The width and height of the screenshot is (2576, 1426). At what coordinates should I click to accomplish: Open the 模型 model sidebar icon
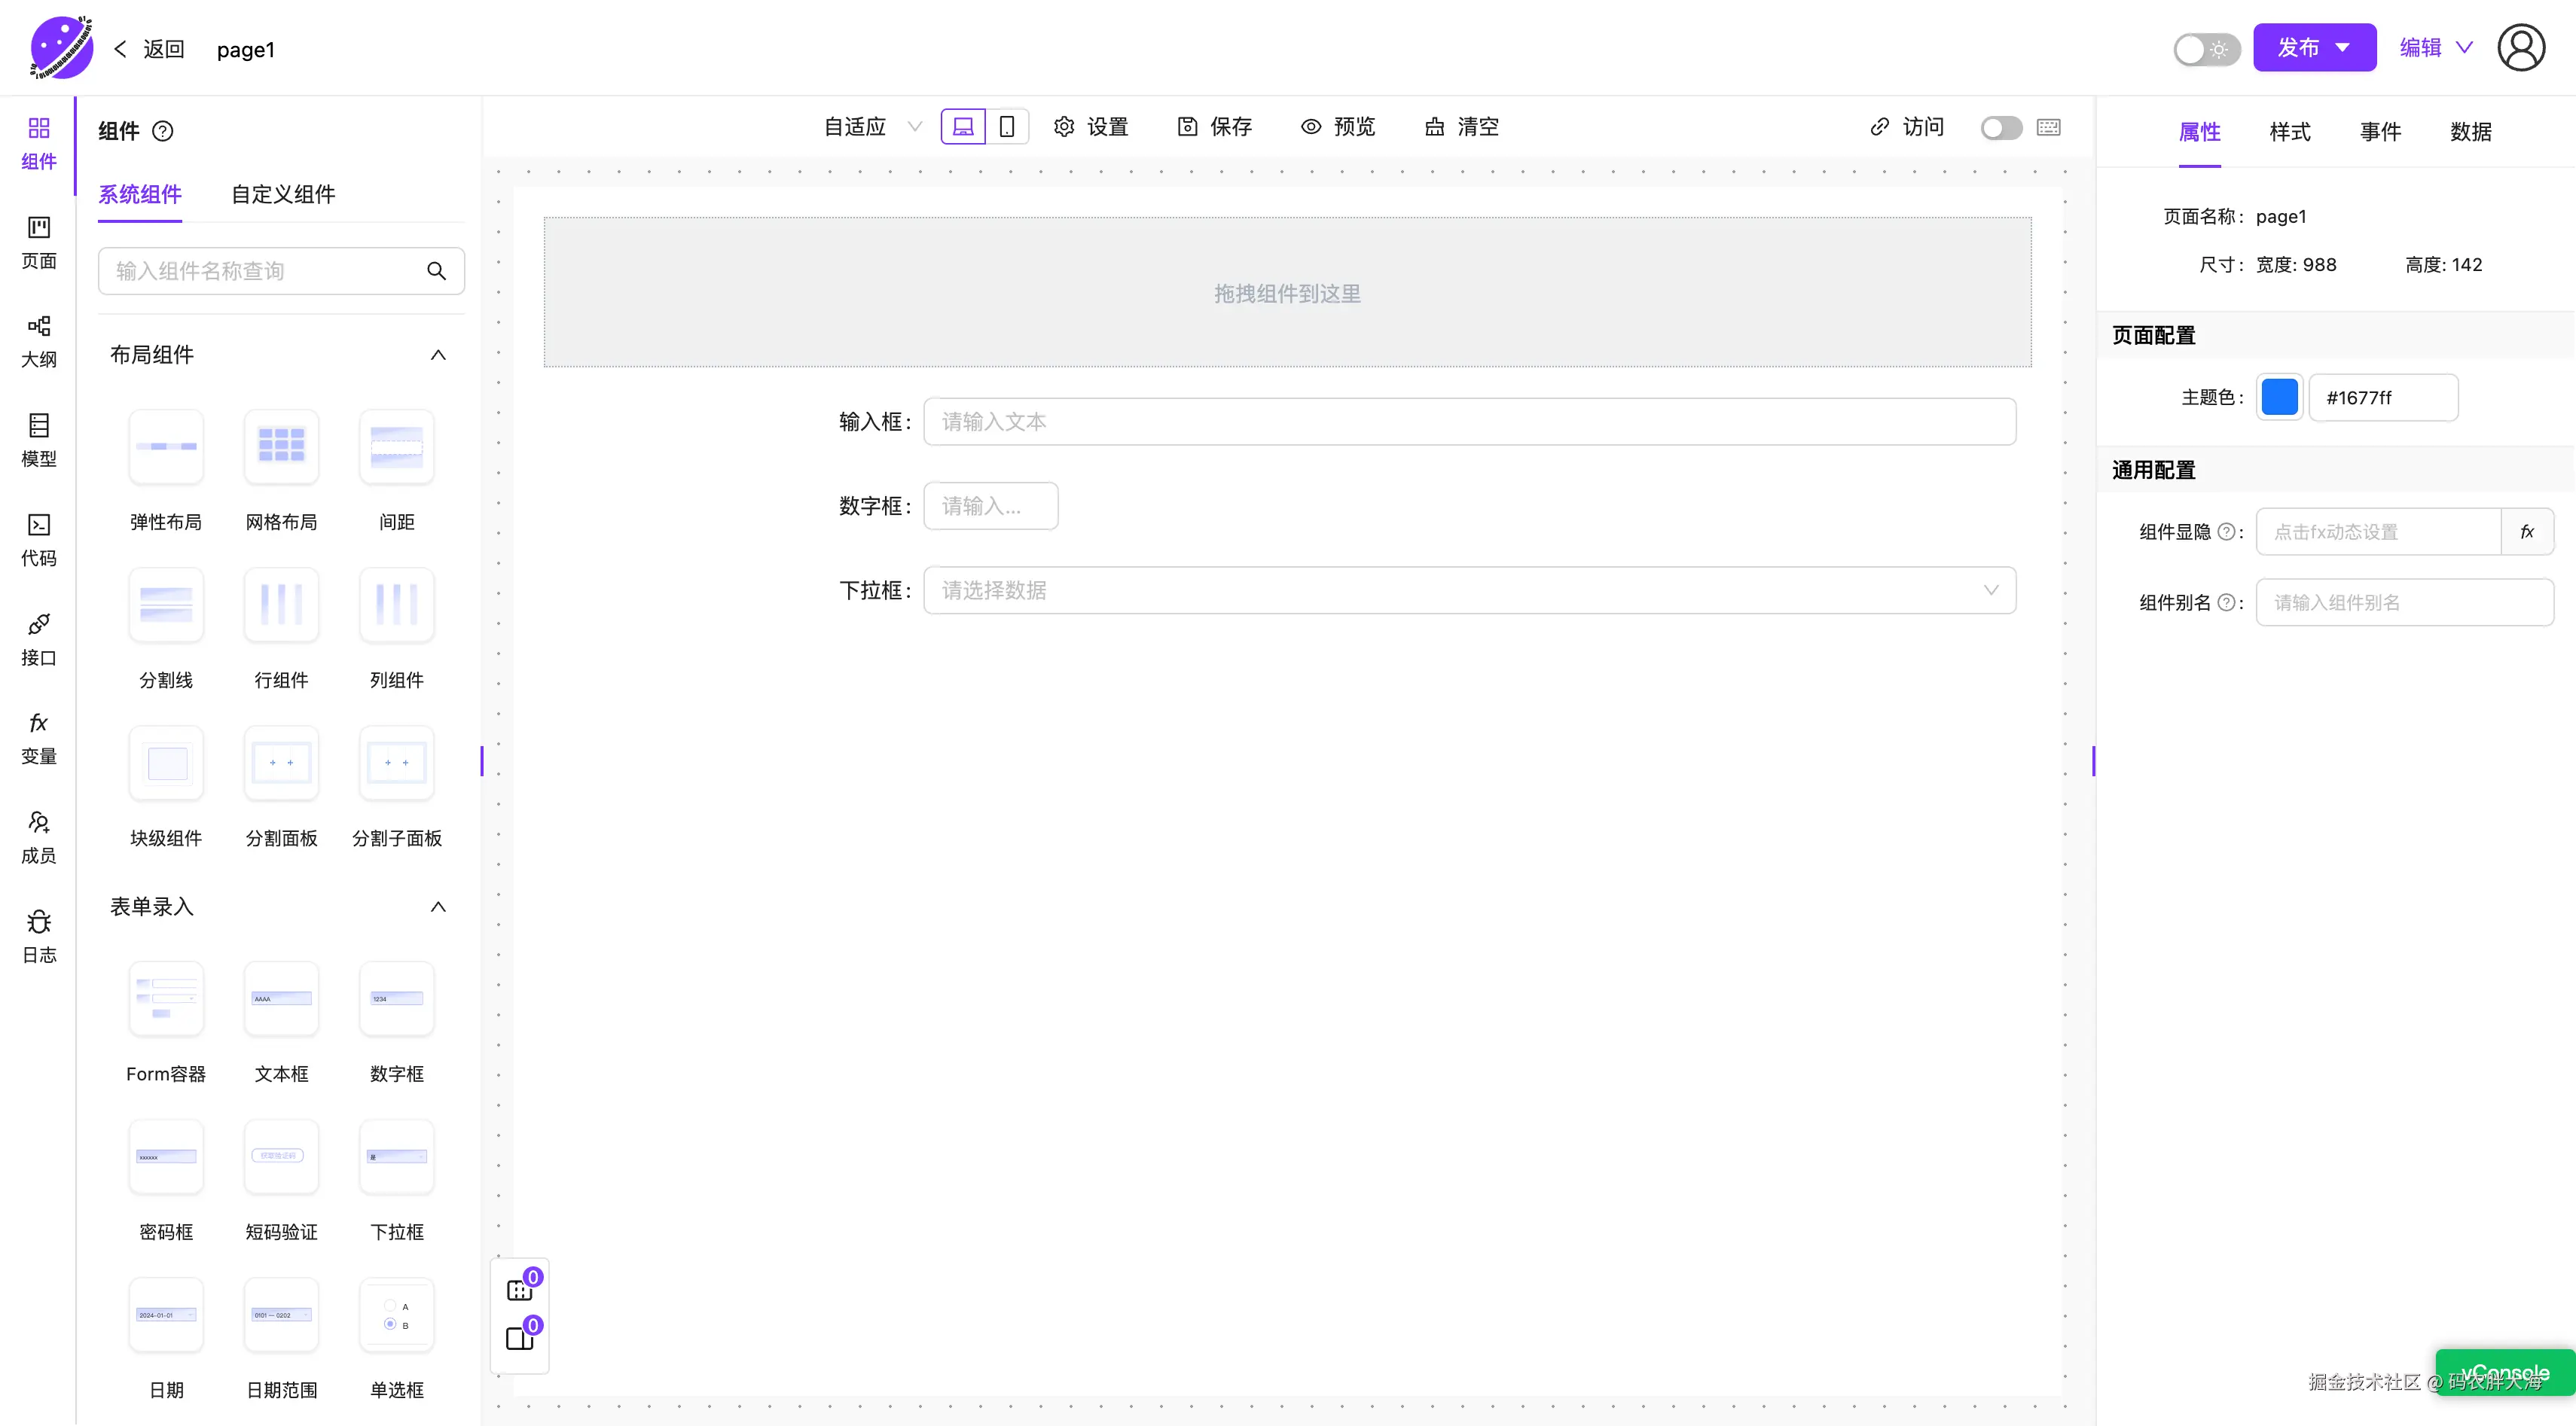(39, 440)
